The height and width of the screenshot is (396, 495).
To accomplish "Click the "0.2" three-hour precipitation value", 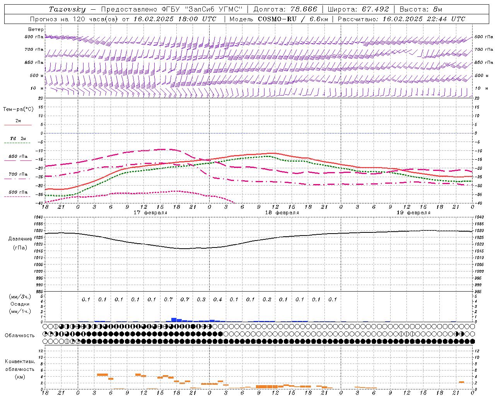I will pyautogui.click(x=267, y=299).
